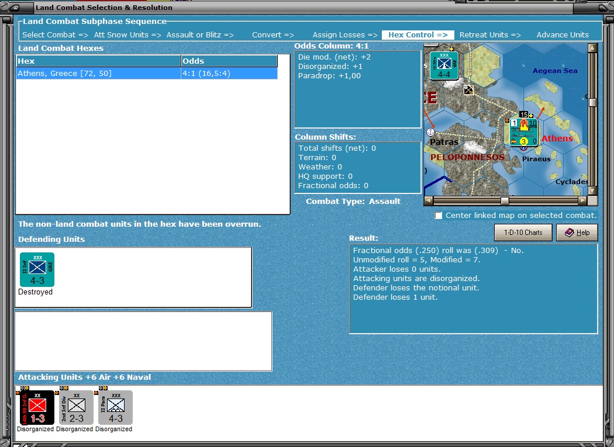Move the map vertical scrollbar thumb
Screen dimensions: 614x447
coord(592,102)
